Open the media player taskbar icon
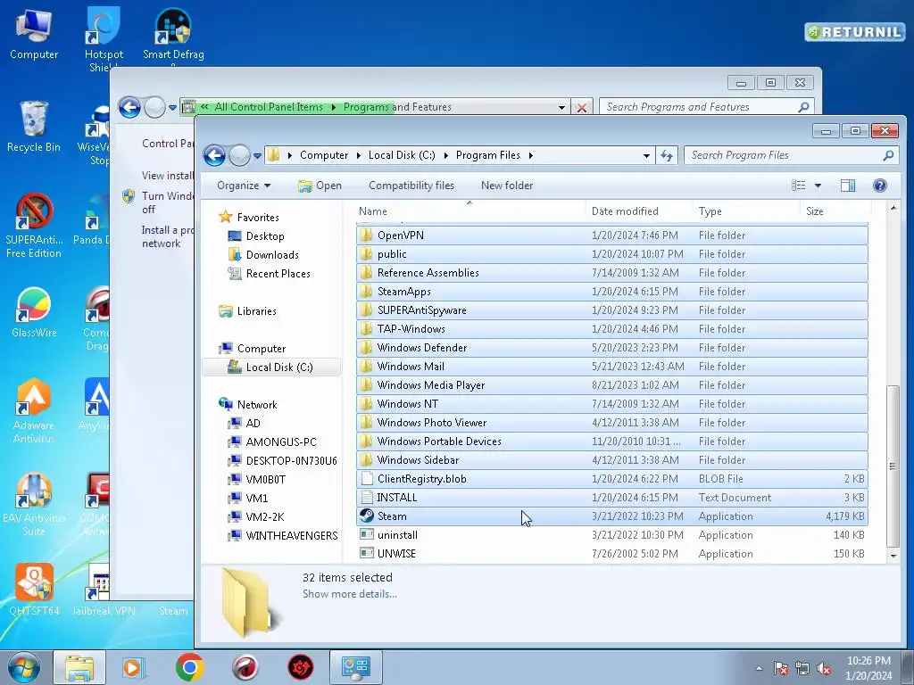Image resolution: width=914 pixels, height=685 pixels. (x=134, y=667)
